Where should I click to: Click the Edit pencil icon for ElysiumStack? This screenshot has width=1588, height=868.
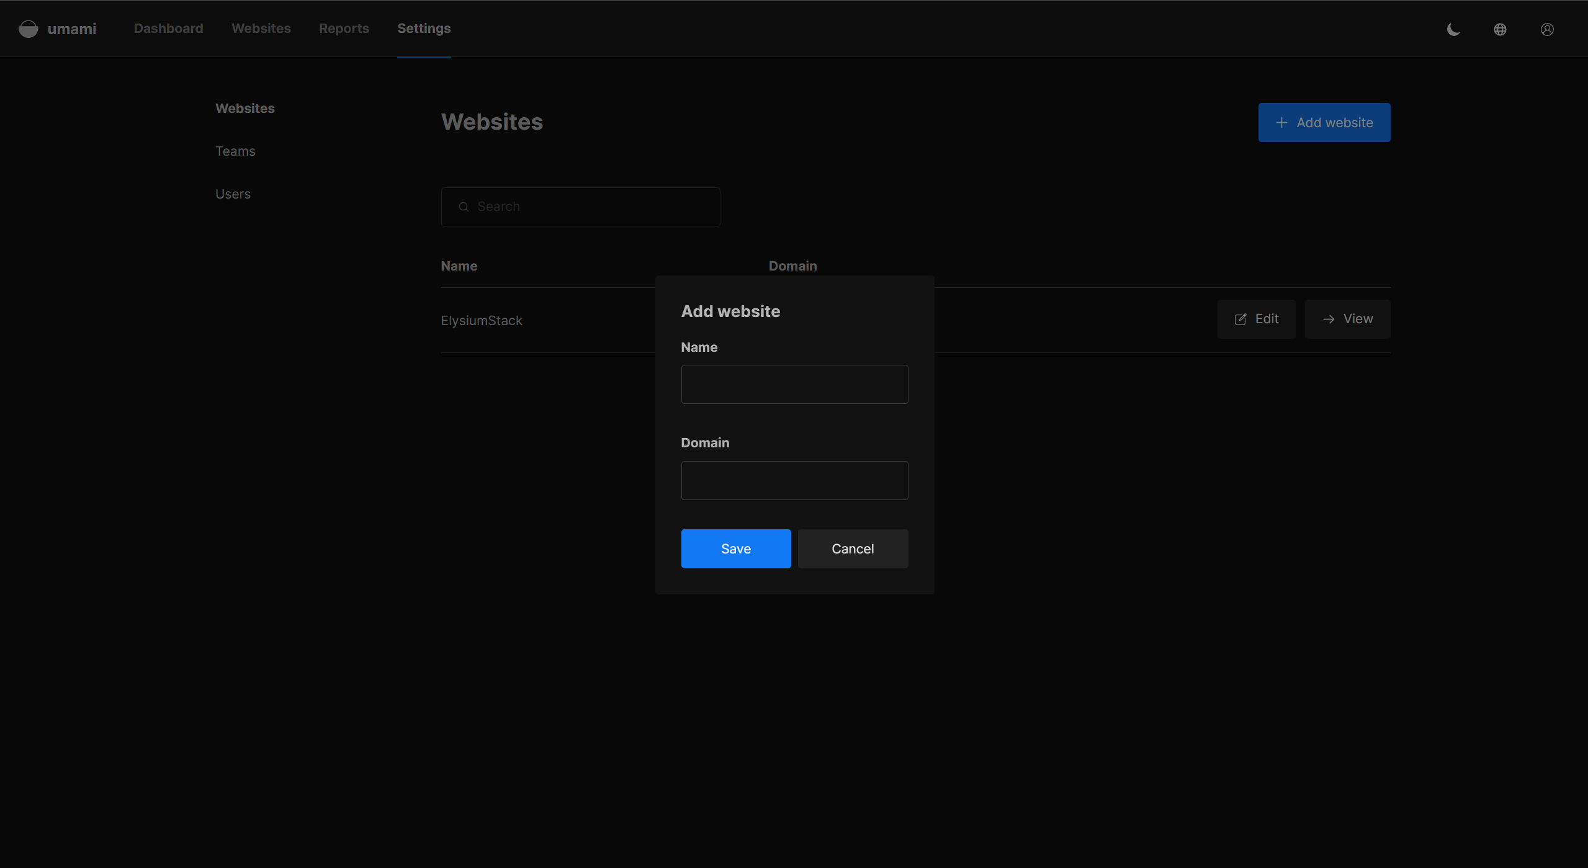coord(1240,319)
